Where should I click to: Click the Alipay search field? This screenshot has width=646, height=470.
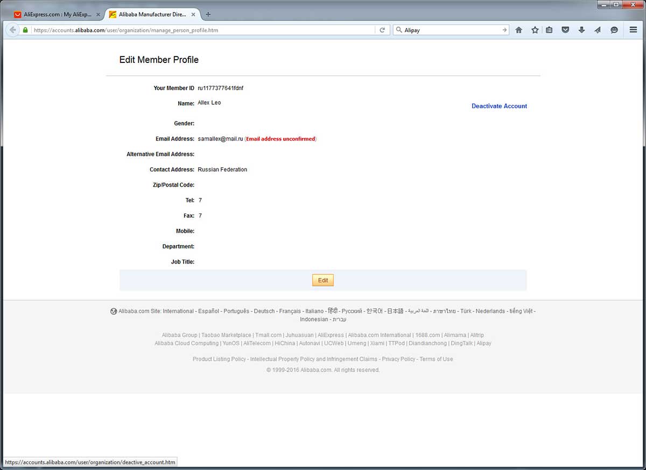451,30
